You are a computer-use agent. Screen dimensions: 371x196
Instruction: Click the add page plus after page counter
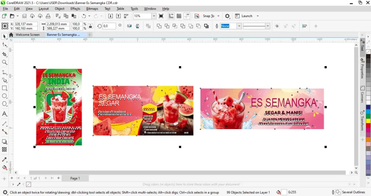[58, 178]
